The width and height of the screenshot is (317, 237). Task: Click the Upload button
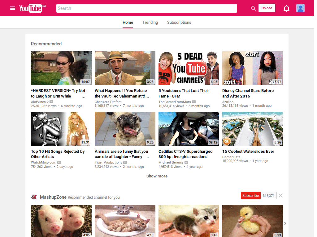pos(267,8)
